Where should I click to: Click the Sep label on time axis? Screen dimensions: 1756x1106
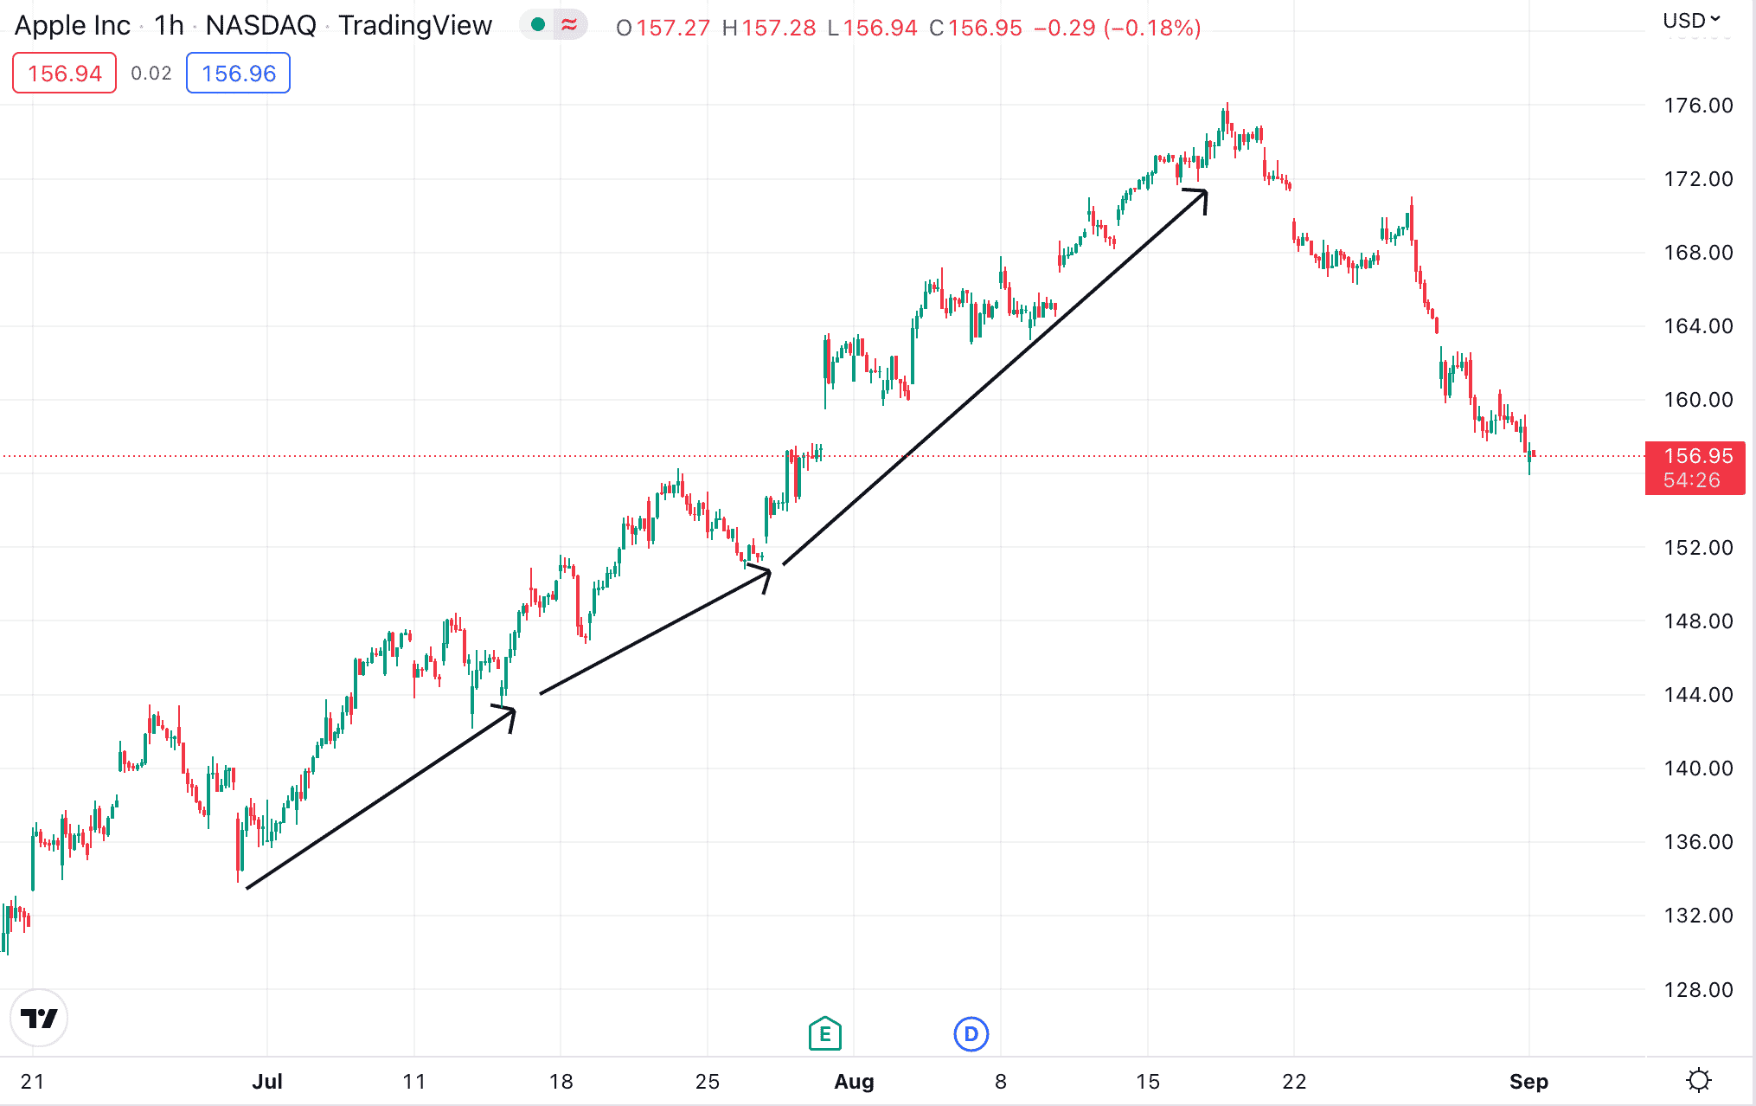point(1528,1082)
